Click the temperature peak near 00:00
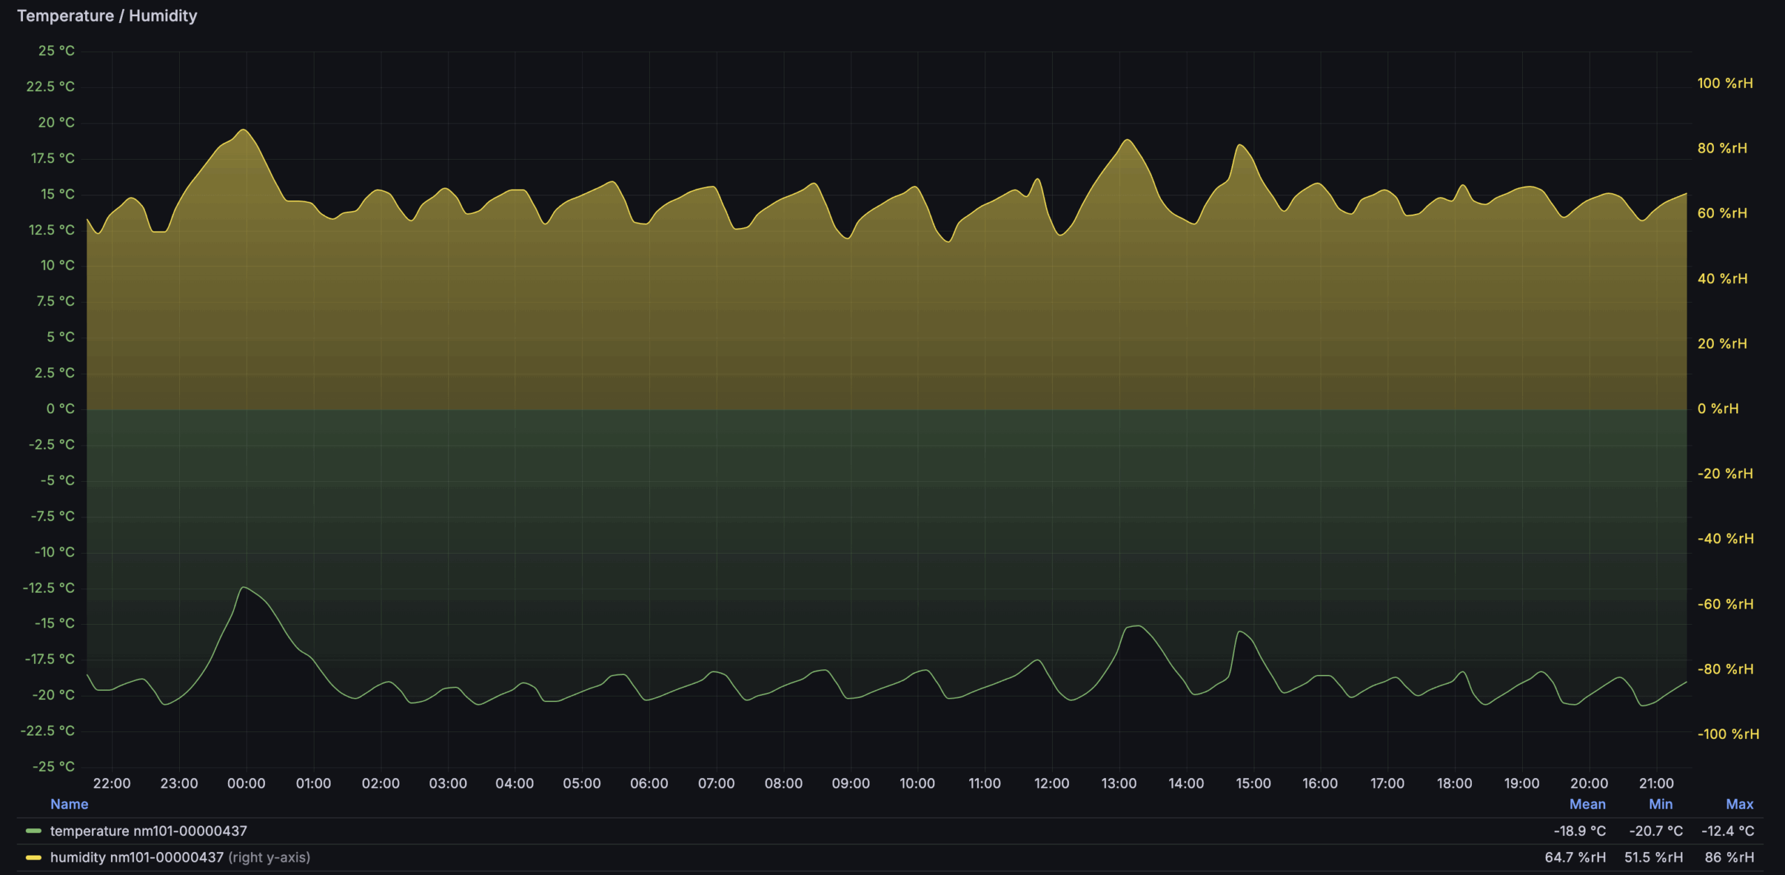The width and height of the screenshot is (1785, 875). (244, 588)
